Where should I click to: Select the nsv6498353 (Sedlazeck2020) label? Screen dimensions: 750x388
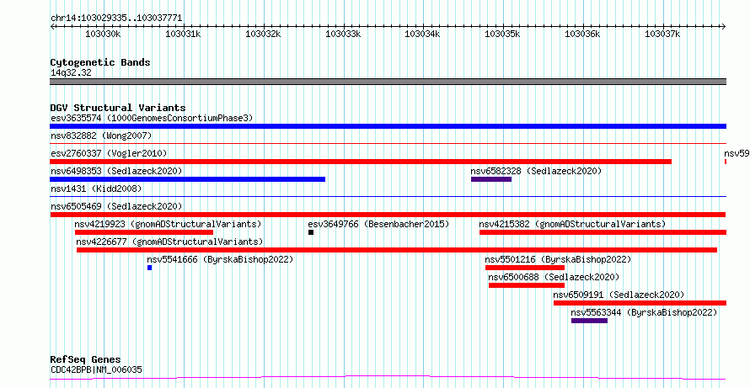[x=116, y=171]
